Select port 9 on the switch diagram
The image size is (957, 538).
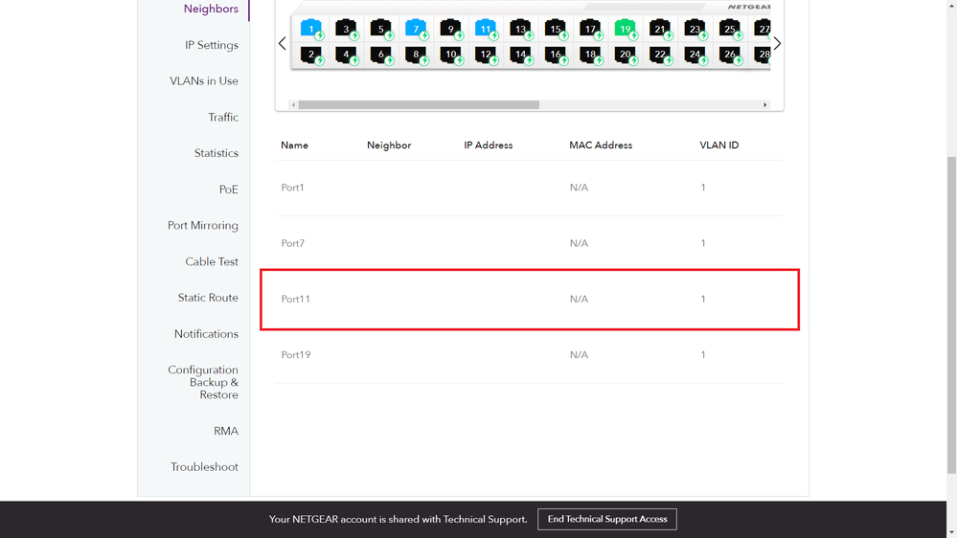(x=450, y=29)
